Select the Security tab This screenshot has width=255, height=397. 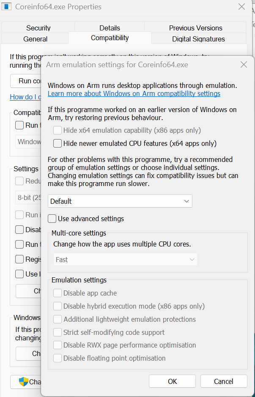pos(38,28)
